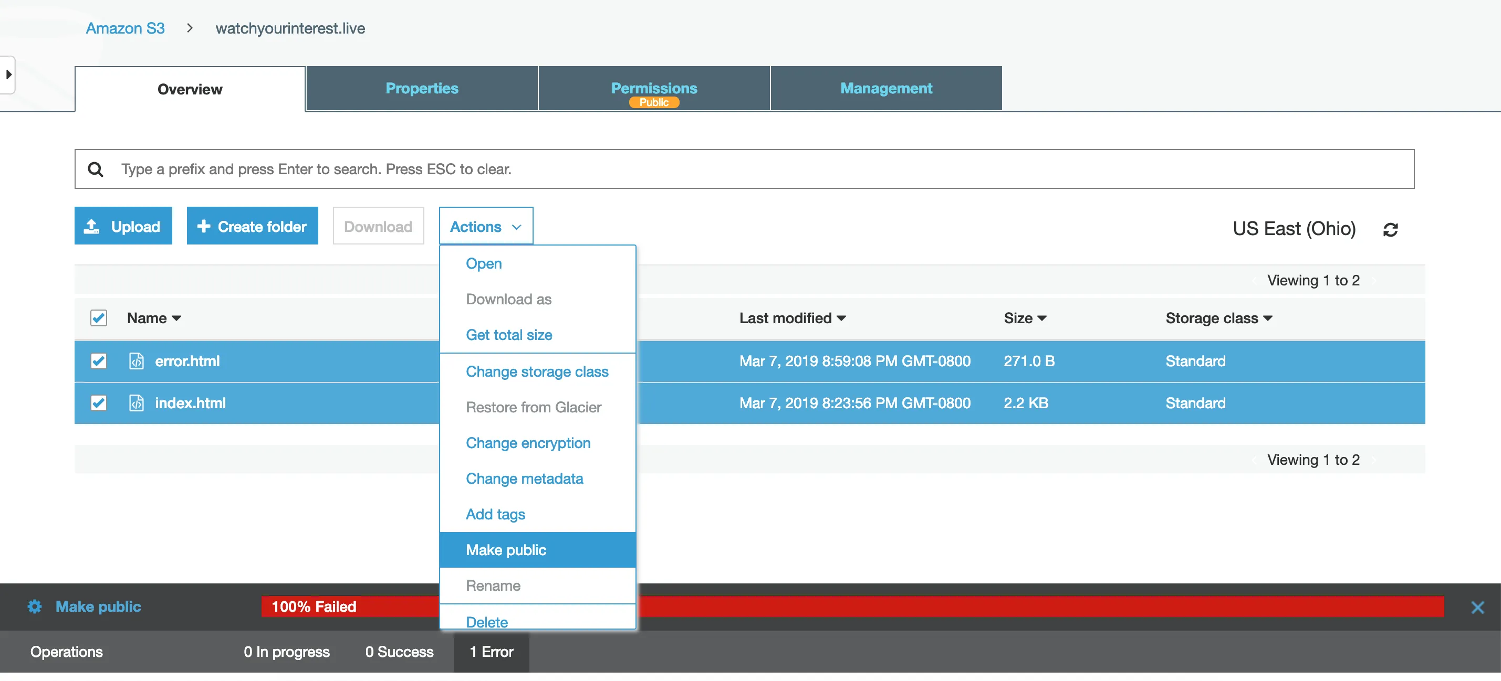
Task: Click the Create folder button
Action: point(252,226)
